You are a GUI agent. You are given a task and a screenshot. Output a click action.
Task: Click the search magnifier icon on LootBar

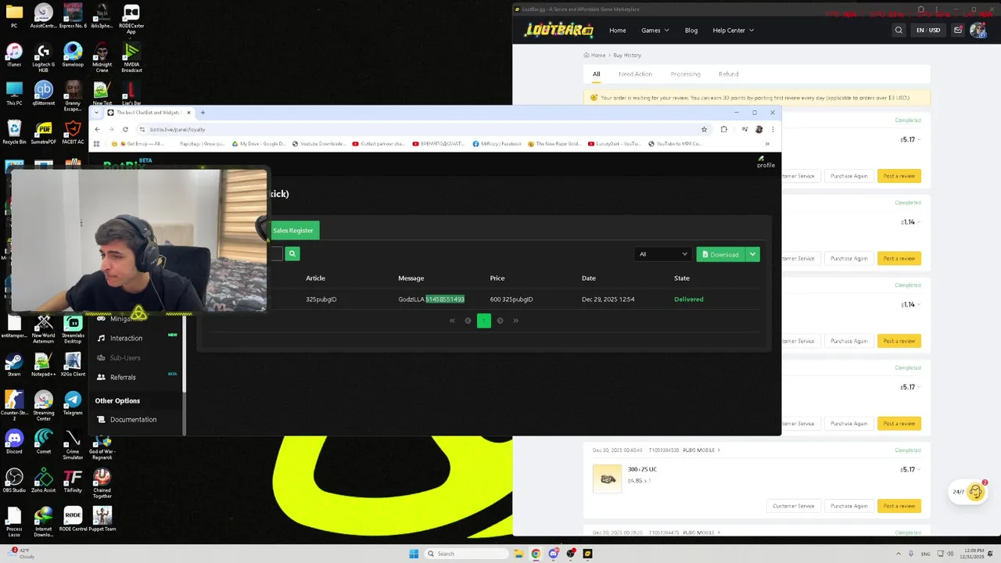click(x=899, y=30)
